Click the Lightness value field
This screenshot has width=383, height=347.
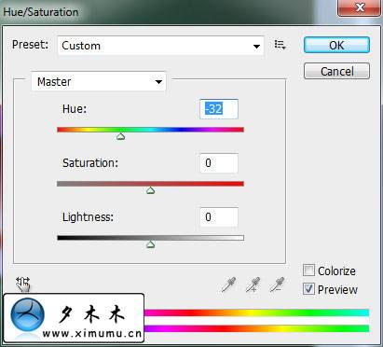pos(219,217)
